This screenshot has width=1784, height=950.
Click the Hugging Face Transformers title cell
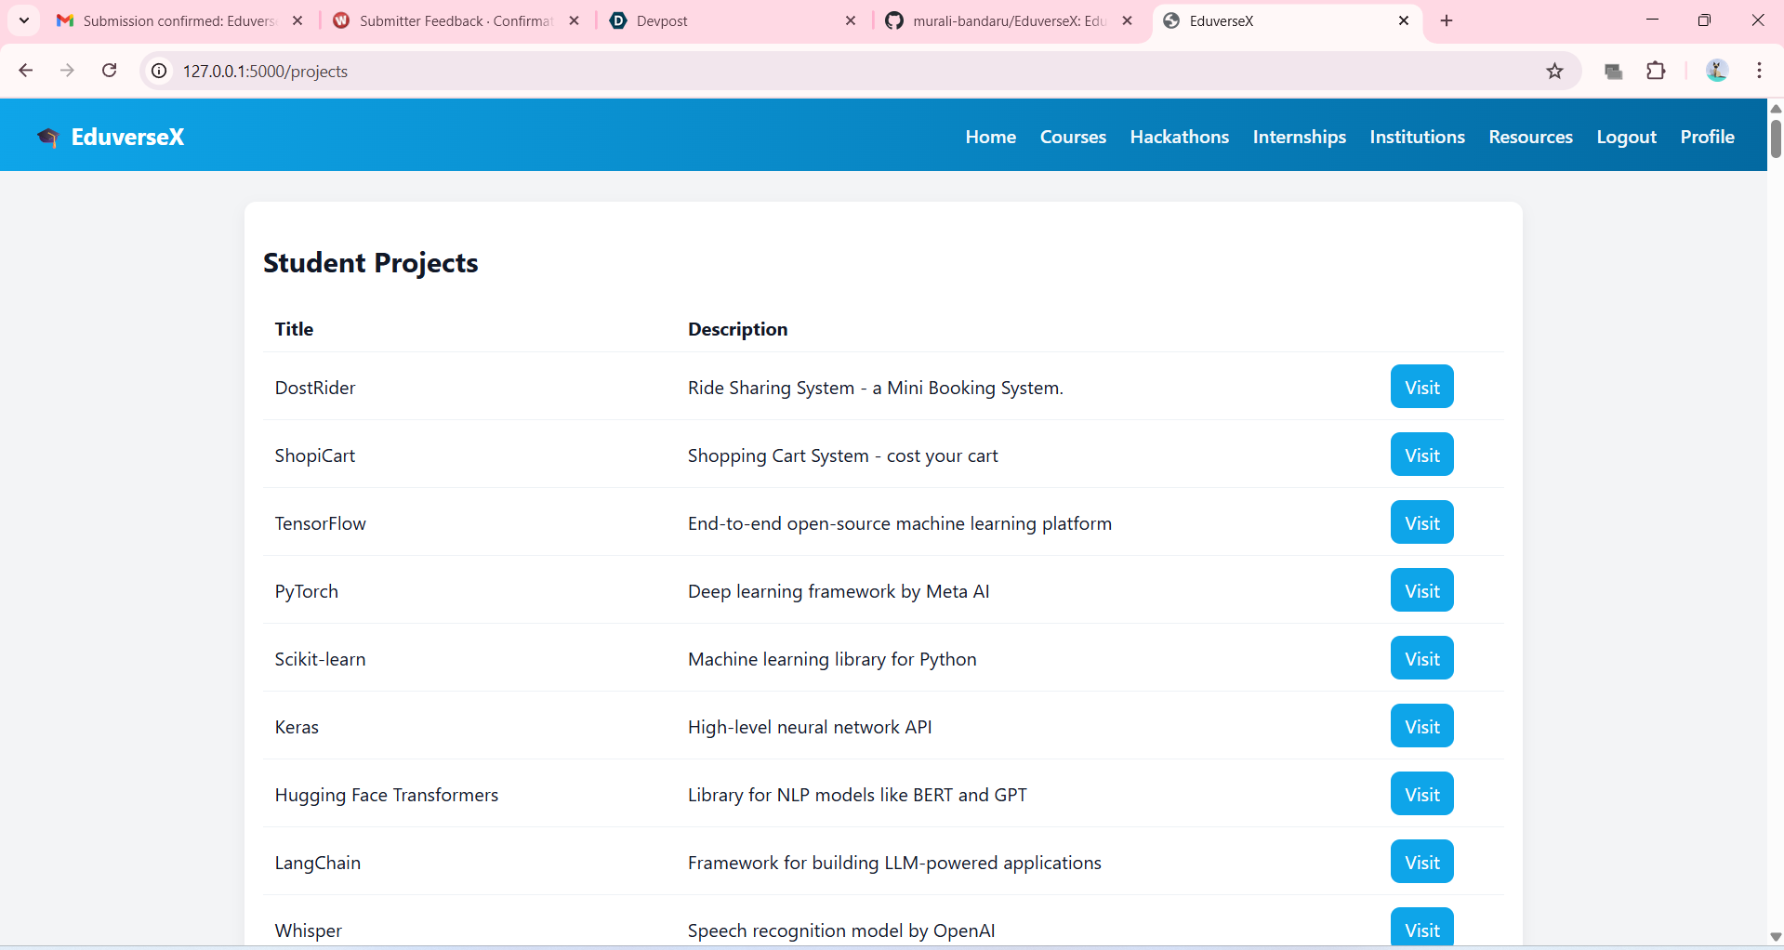pos(387,795)
